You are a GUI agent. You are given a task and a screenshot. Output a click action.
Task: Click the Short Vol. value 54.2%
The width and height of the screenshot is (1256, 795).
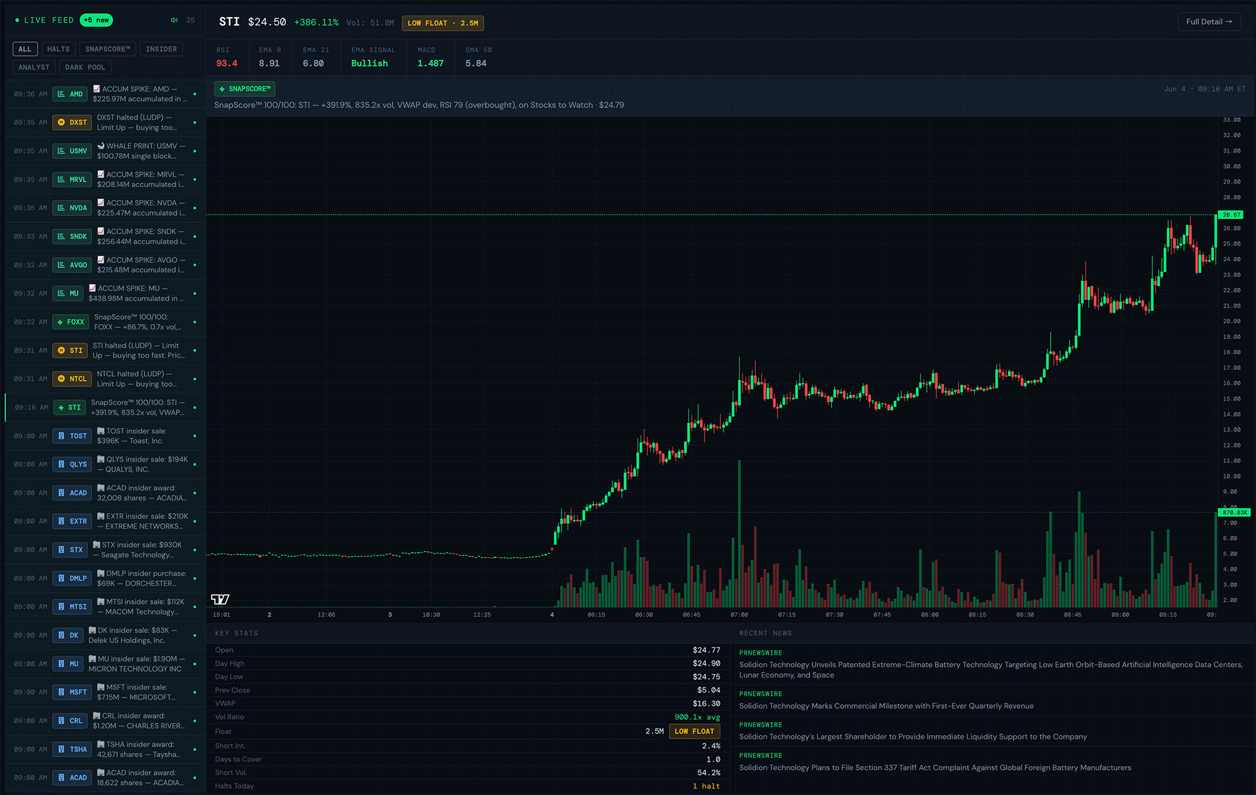point(709,772)
